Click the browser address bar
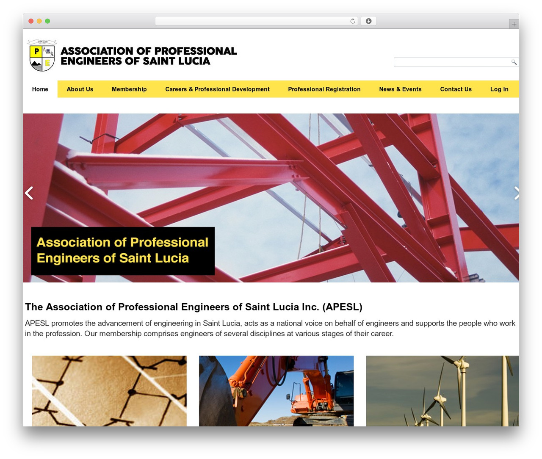Viewport: 542px width, 459px height. pyautogui.click(x=256, y=21)
